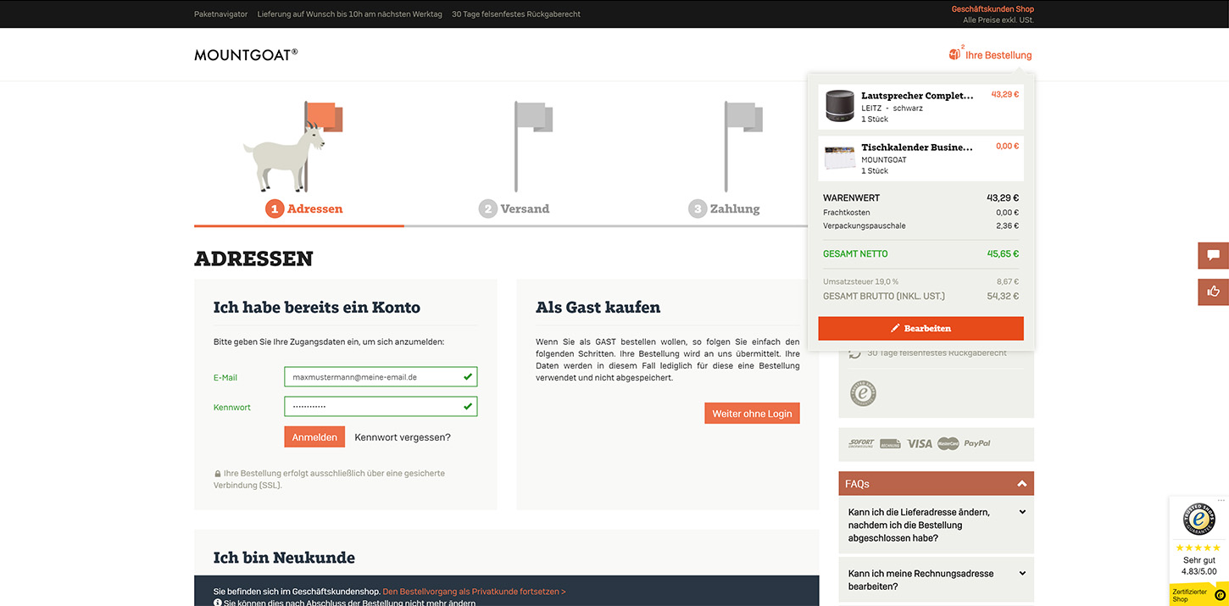Click into the E-Mail input field
This screenshot has width=1229, height=606.
click(x=373, y=377)
